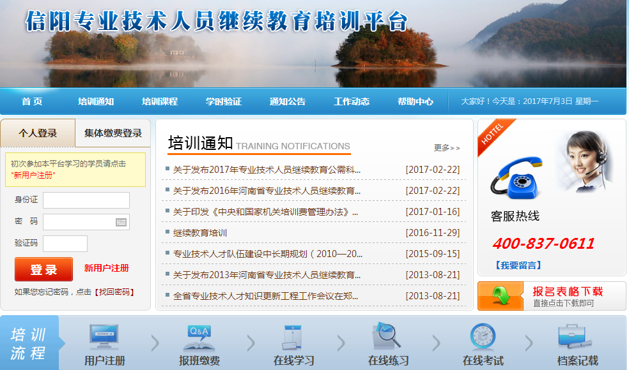Click the 身份证 input field
The width and height of the screenshot is (629, 370).
(86, 200)
